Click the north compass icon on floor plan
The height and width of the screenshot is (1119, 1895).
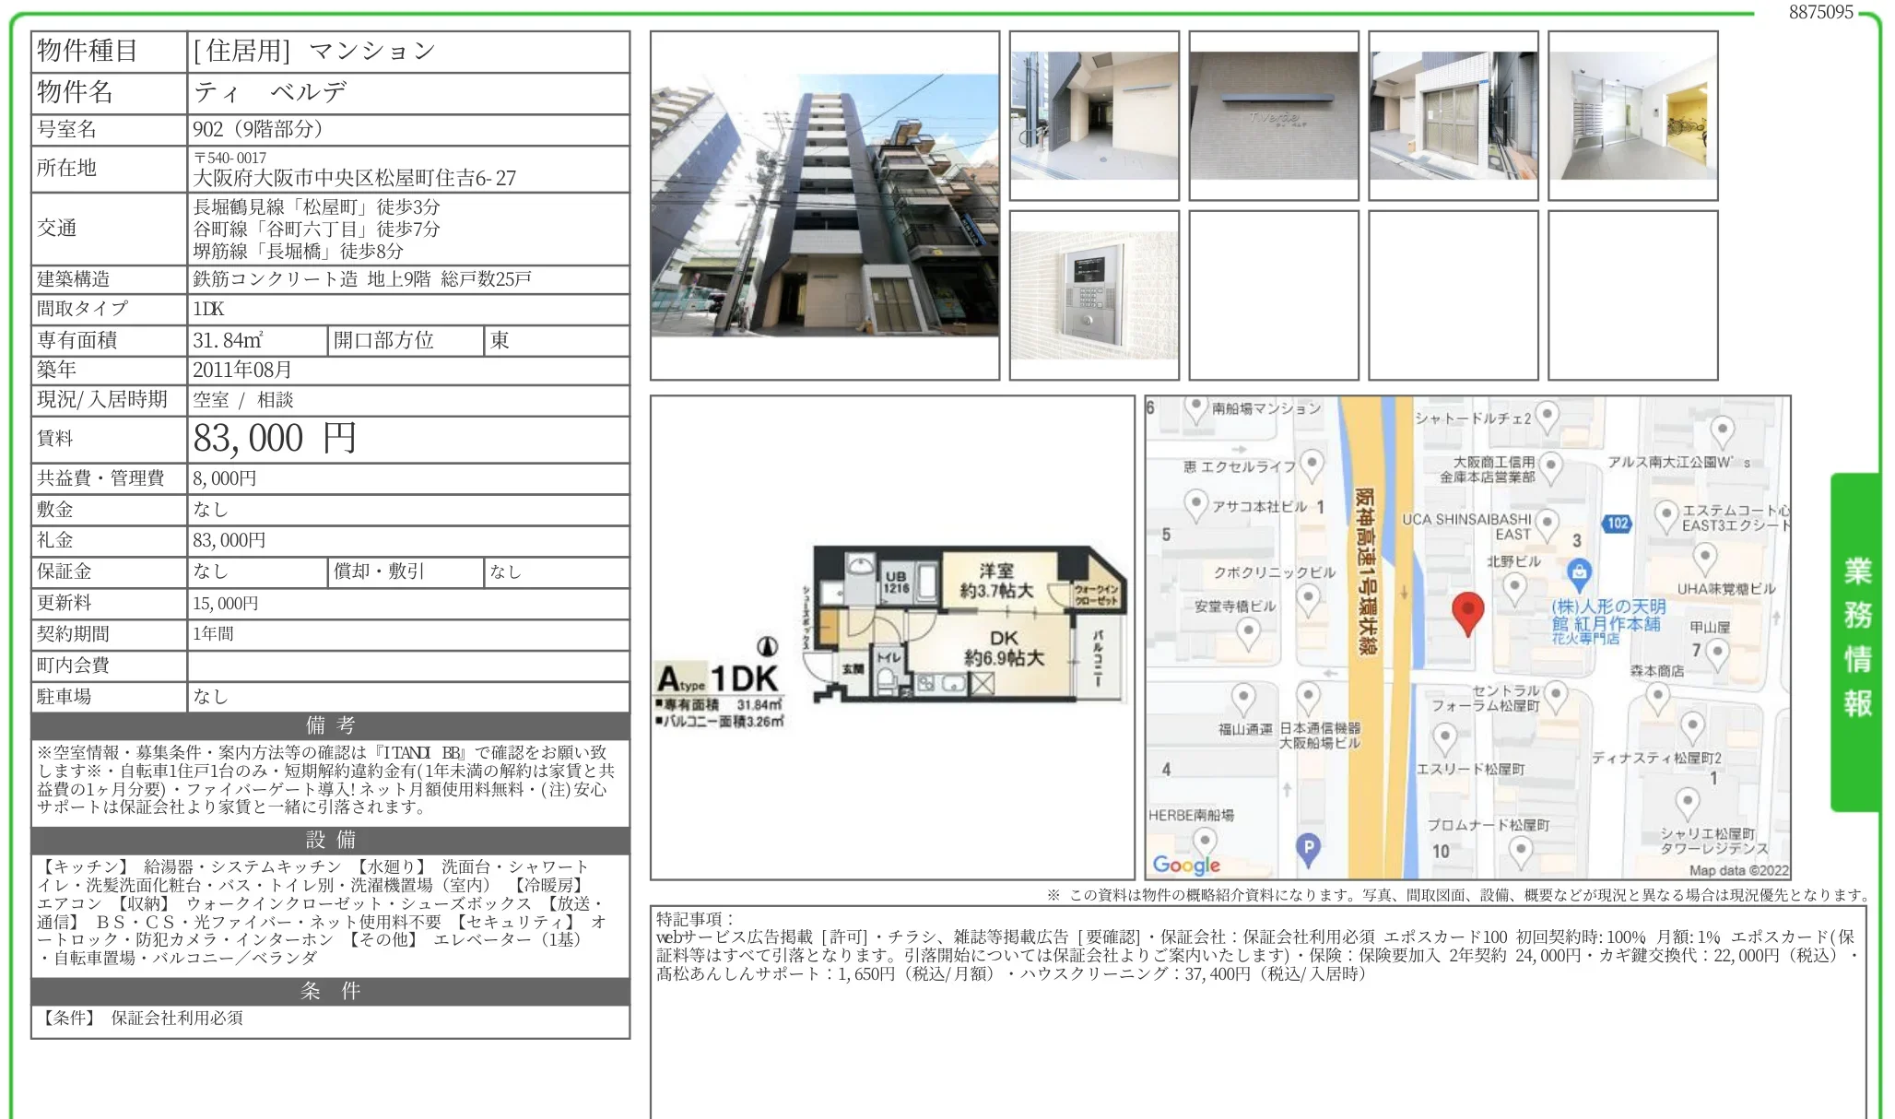pos(767,646)
